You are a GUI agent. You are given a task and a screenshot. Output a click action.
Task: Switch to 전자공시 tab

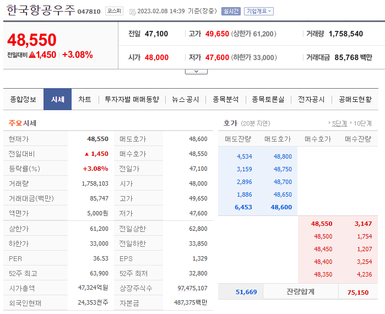[x=311, y=99]
